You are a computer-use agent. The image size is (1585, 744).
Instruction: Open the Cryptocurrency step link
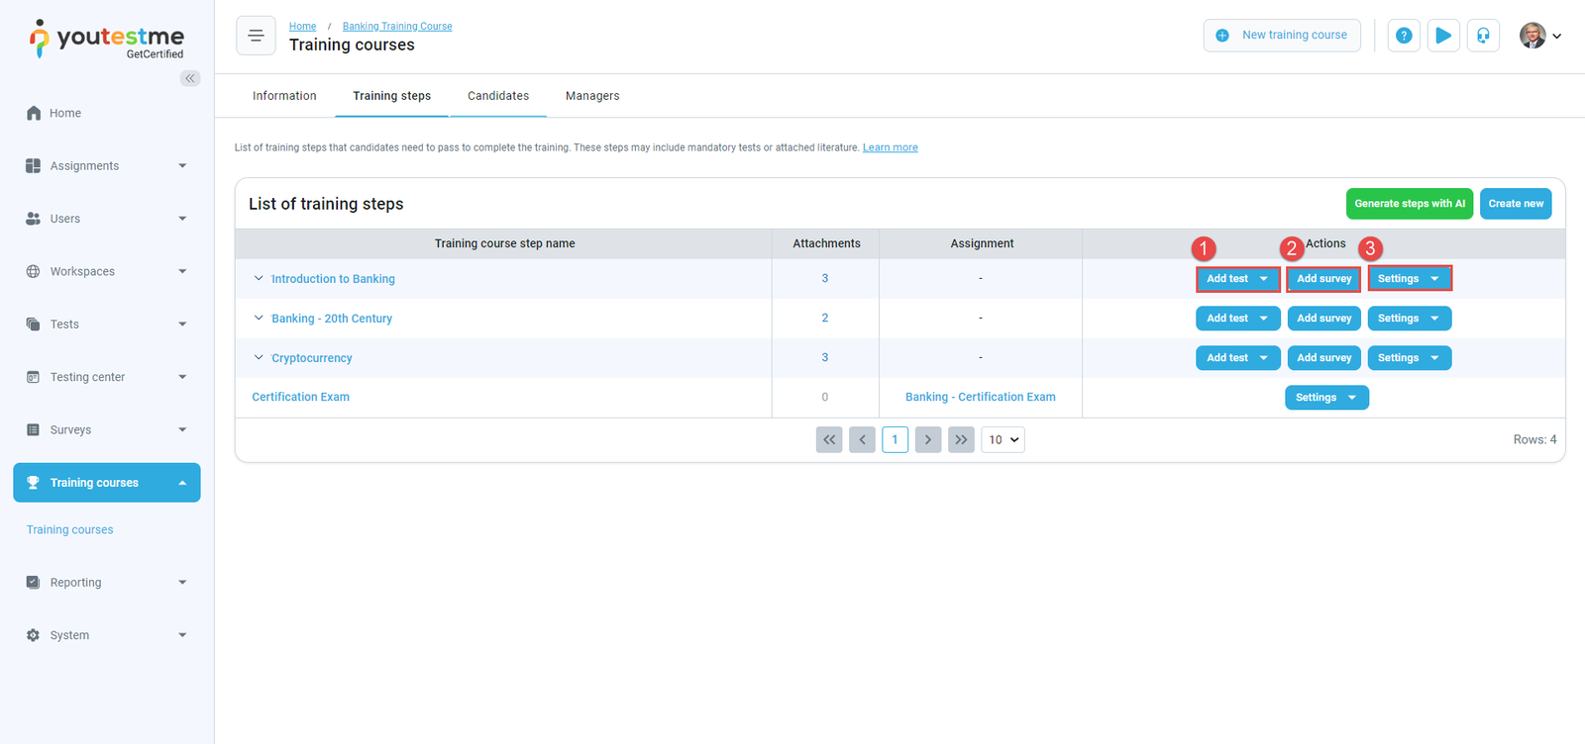click(x=312, y=358)
